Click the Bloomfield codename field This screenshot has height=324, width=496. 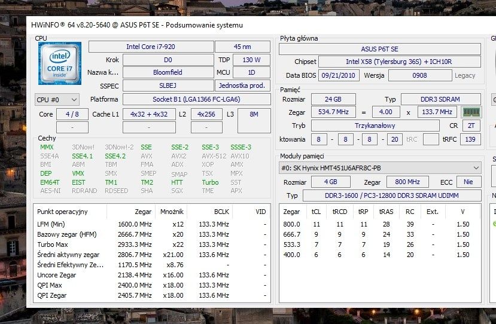[168, 72]
